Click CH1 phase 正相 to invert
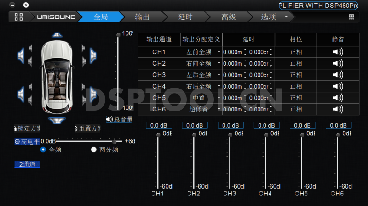This screenshot has height=206, width=368. click(296, 52)
